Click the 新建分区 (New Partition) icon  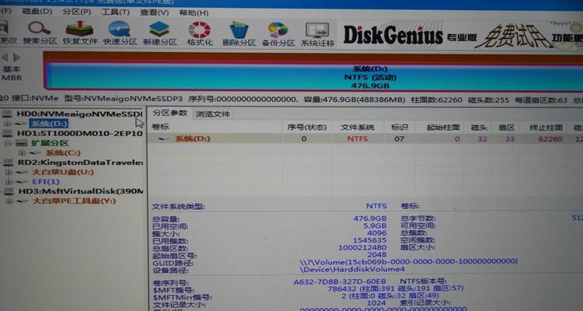(x=159, y=29)
